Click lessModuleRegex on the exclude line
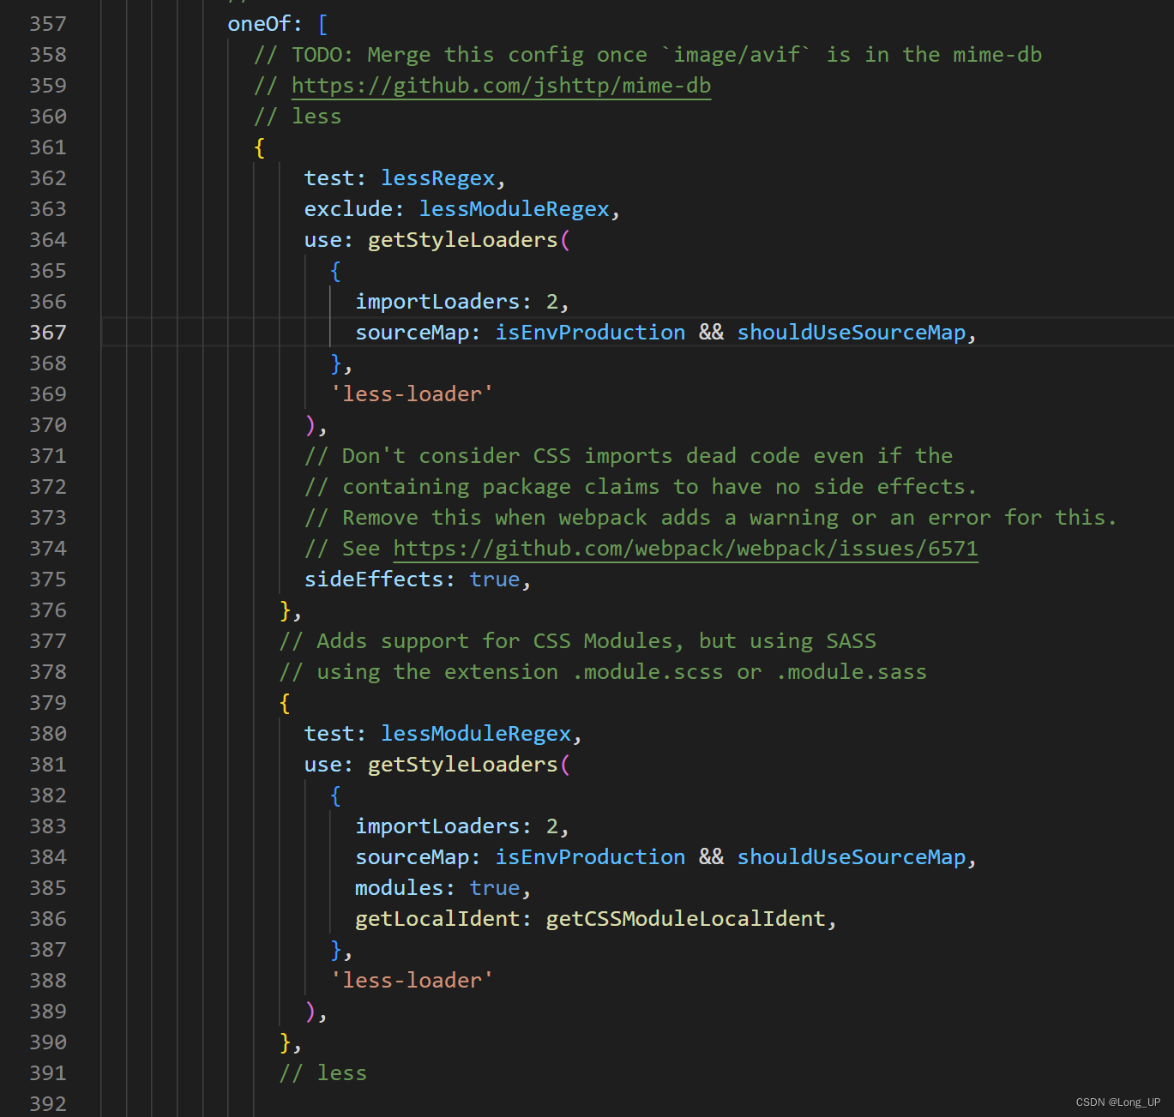The image size is (1174, 1117). pyautogui.click(x=514, y=209)
